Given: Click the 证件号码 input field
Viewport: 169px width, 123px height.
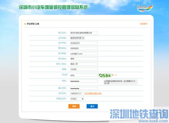Looking at the screenshot, I should point(84,43).
